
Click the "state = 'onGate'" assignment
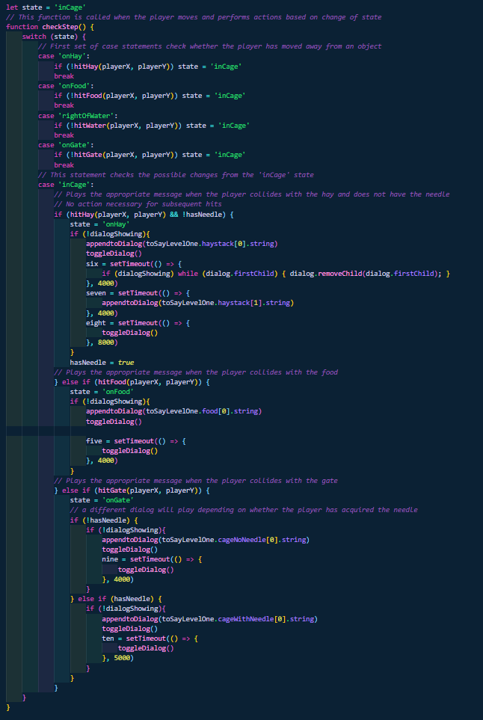[x=102, y=500]
